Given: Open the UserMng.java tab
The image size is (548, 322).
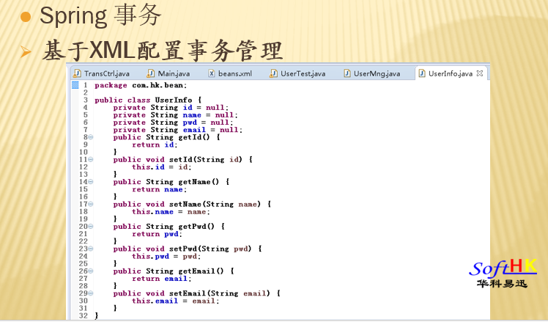Looking at the screenshot, I should pos(373,73).
